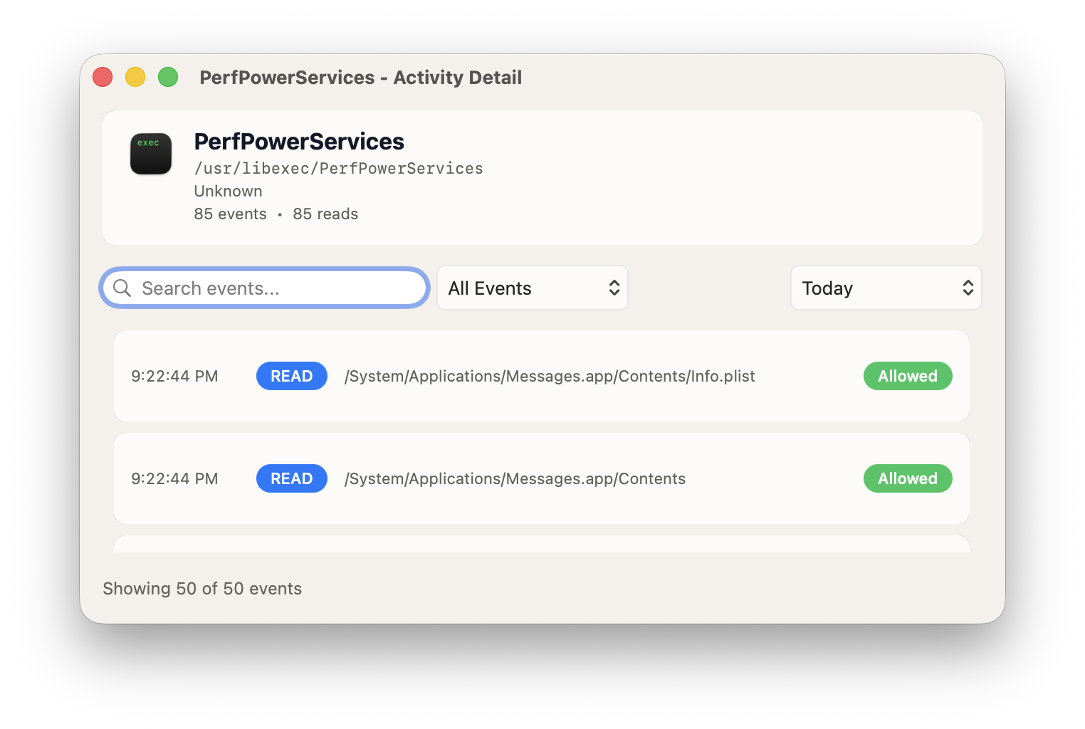Select the Activity Detail title bar

(x=360, y=77)
